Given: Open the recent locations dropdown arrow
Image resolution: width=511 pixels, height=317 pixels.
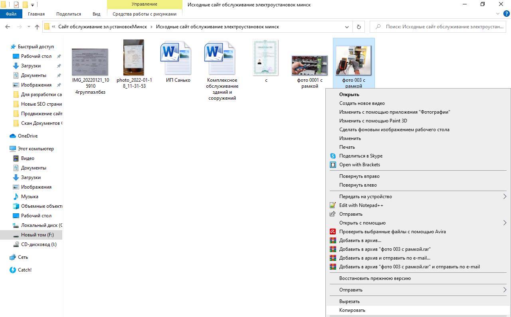Looking at the screenshot, I should (x=29, y=27).
